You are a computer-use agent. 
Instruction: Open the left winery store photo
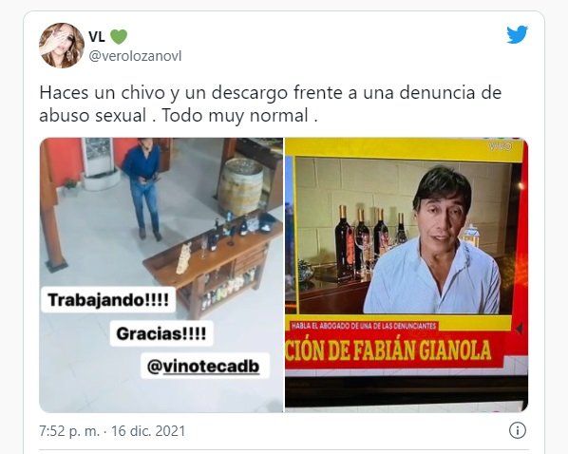161,274
